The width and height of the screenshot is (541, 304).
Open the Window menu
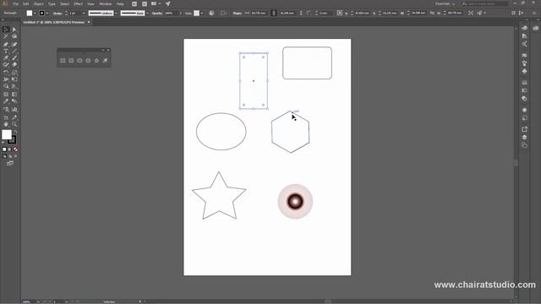[x=105, y=3]
